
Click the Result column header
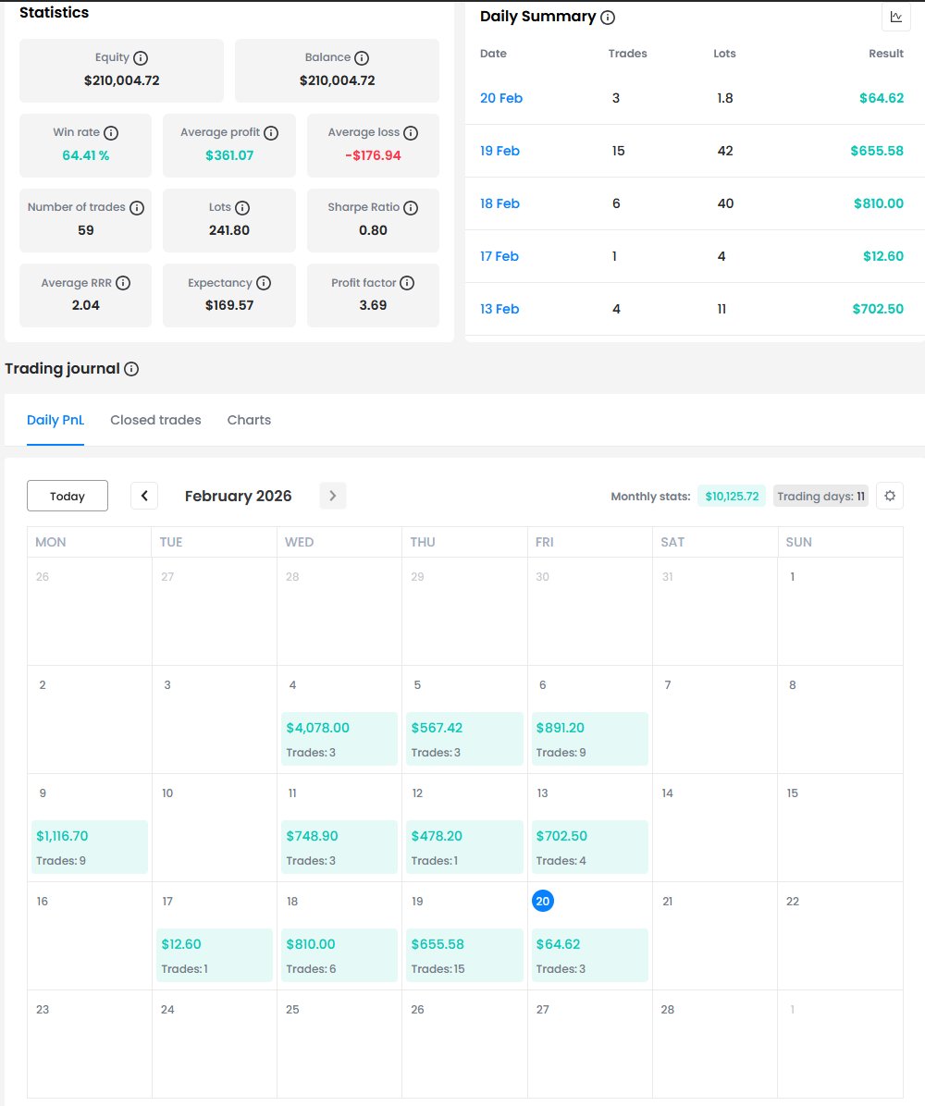pos(885,54)
